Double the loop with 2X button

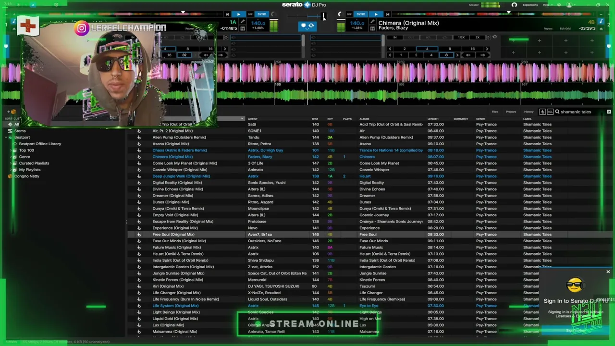point(477,37)
